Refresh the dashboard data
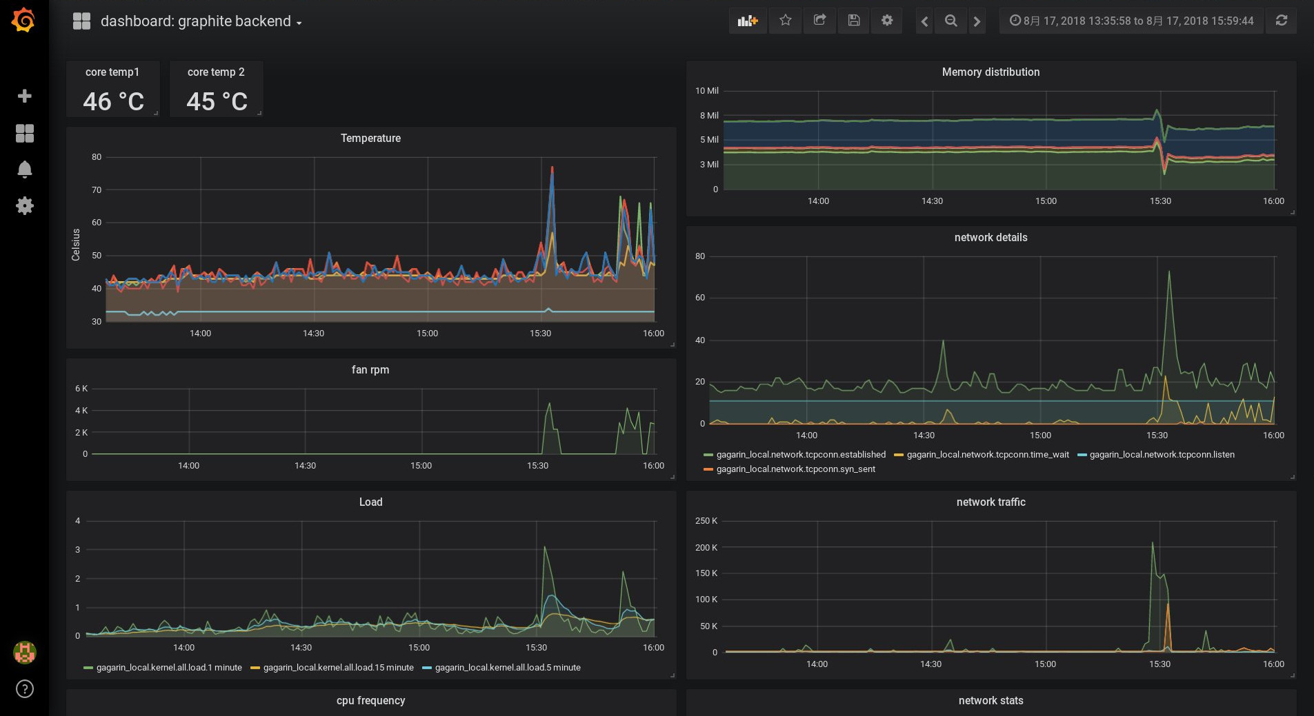Image resolution: width=1314 pixels, height=716 pixels. (x=1281, y=21)
